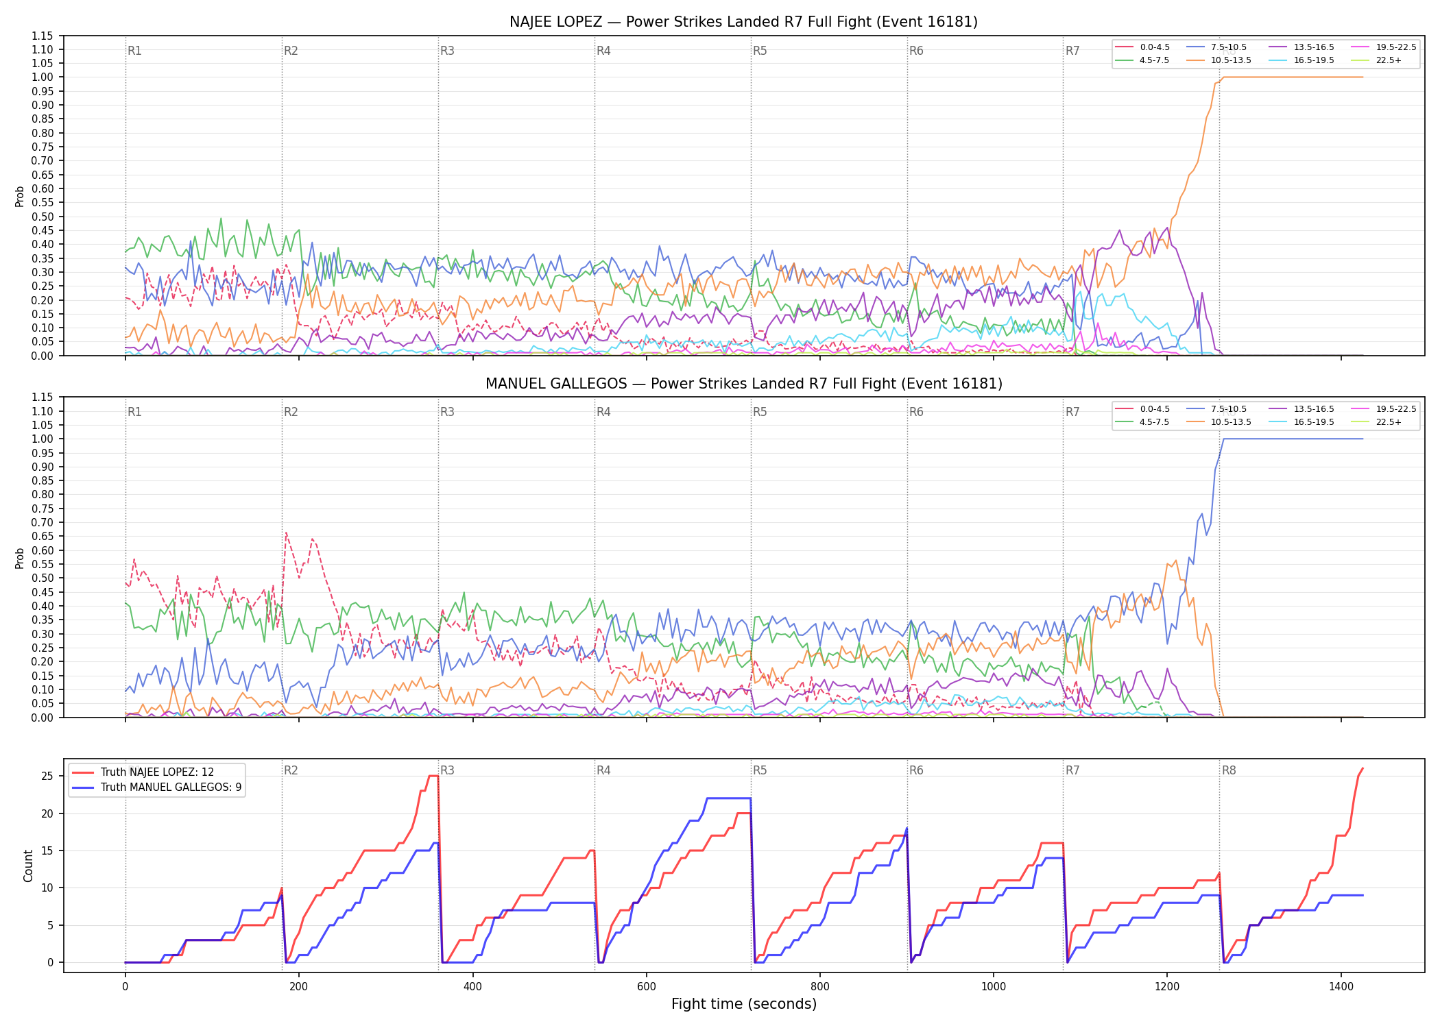Click the R4 round marker in Najee Lopez chart
Viewport: 1440px width, 1028px height.
point(603,51)
